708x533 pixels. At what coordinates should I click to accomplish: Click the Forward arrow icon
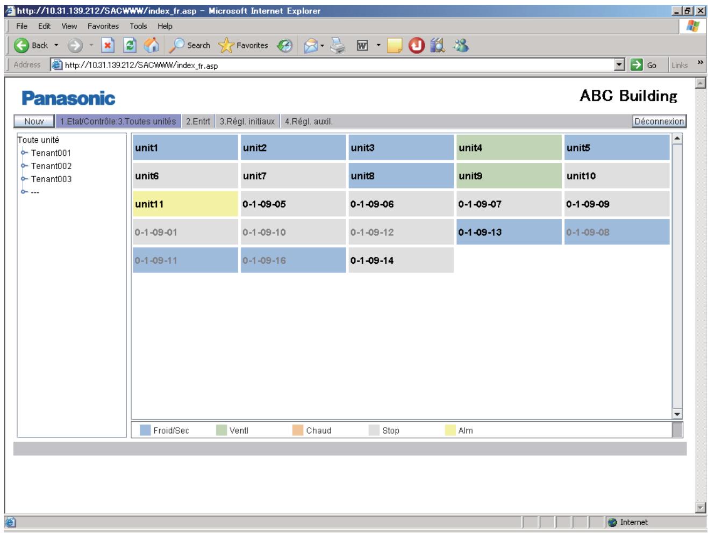(75, 46)
